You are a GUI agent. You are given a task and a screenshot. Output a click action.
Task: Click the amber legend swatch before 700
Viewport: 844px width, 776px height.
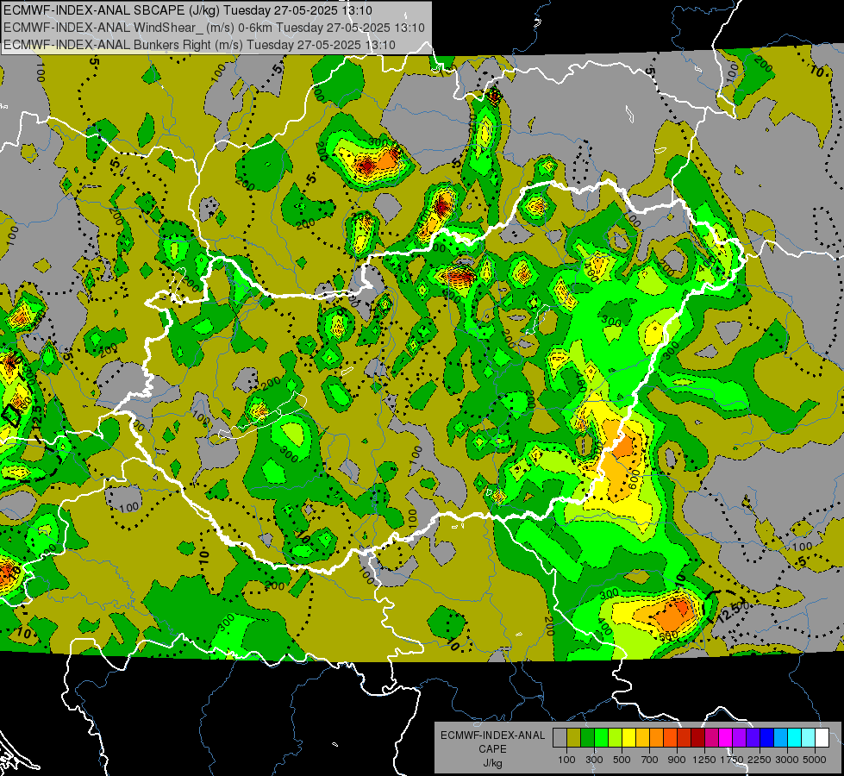click(x=642, y=738)
